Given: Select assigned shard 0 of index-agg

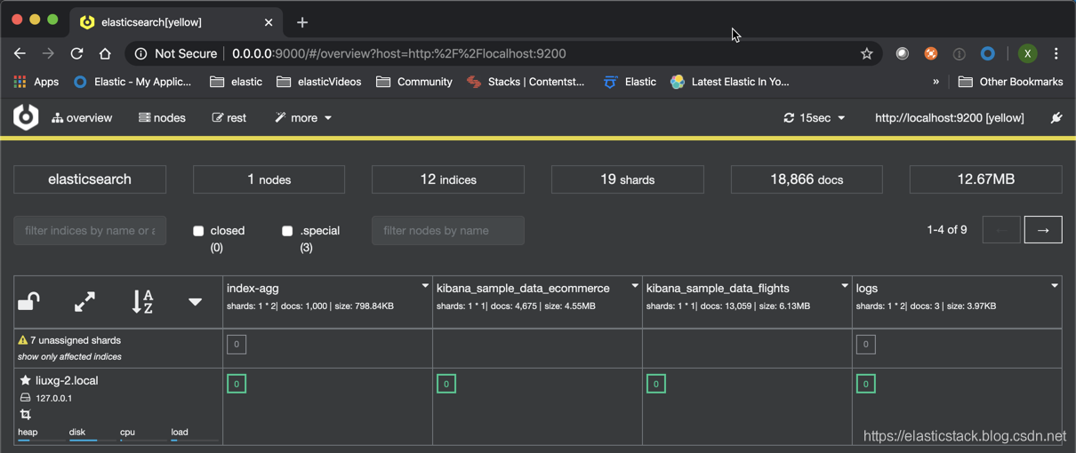Looking at the screenshot, I should click(237, 384).
